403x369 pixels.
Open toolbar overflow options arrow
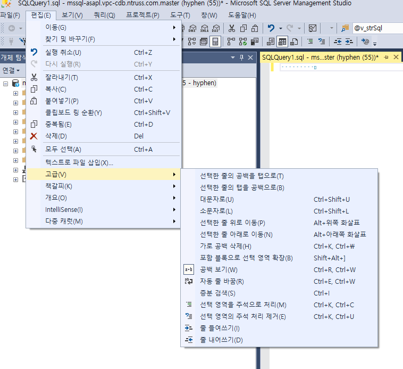click(x=375, y=43)
